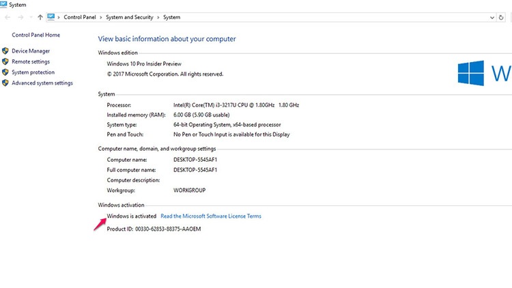Screen dimensions: 512x288
Task: Select '© 2017 Microsoft Corporation' text
Action: pyautogui.click(x=143, y=74)
